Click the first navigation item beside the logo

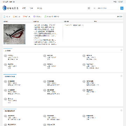(x=24, y=8)
